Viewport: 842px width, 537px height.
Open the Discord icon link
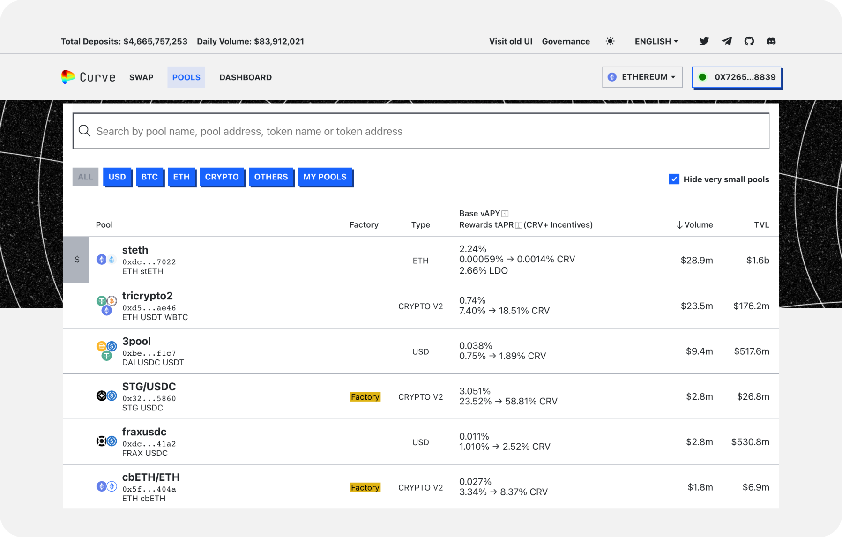(771, 41)
